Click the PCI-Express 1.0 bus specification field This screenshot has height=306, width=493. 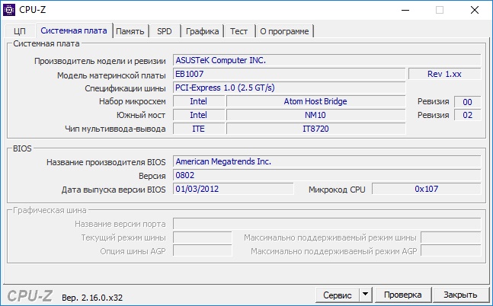click(x=289, y=88)
